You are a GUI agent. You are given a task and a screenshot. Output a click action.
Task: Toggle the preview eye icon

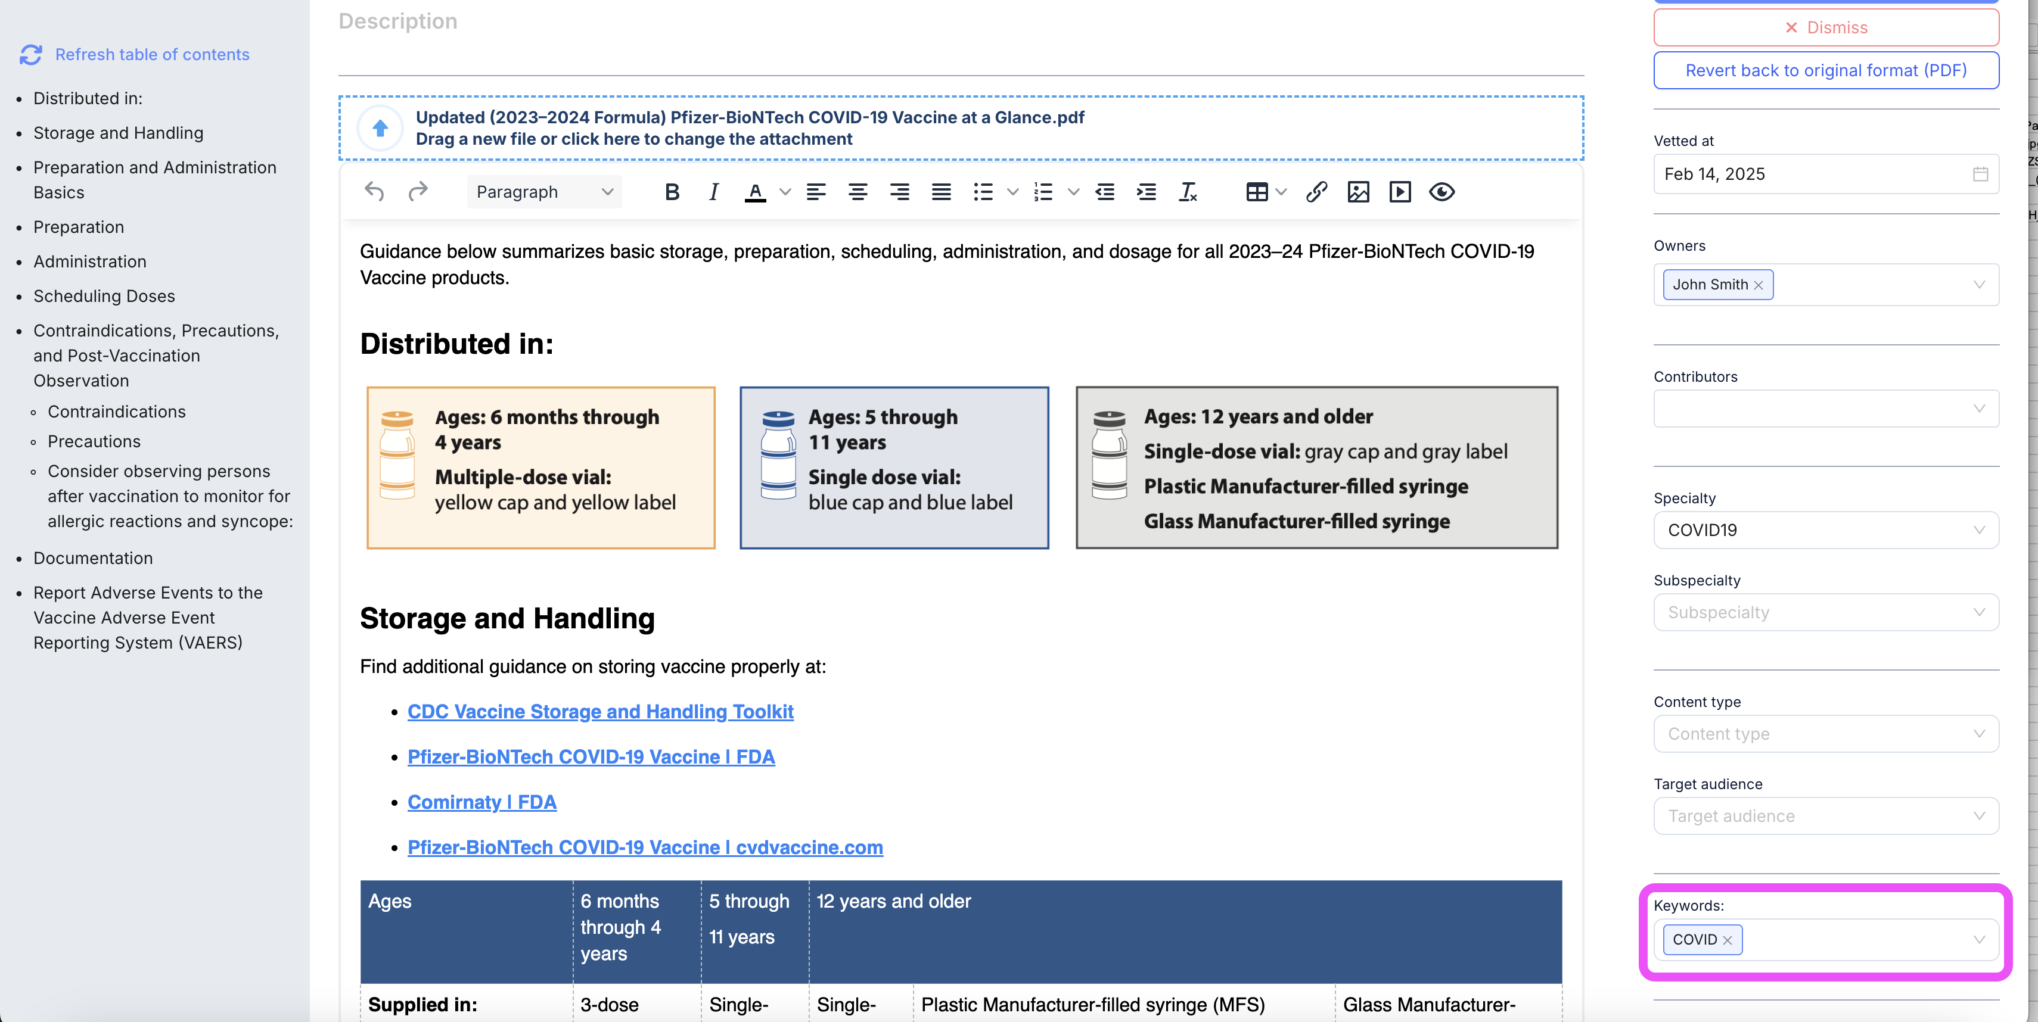[x=1442, y=192]
